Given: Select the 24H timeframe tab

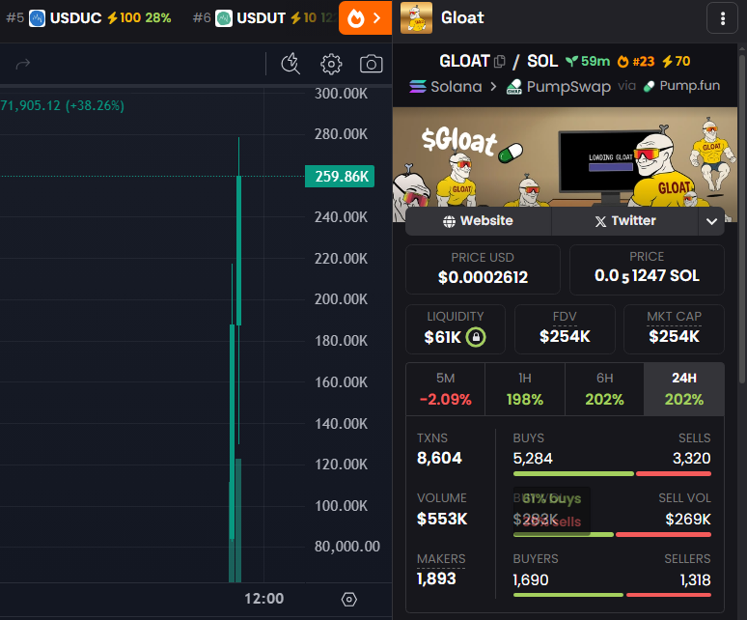Looking at the screenshot, I should coord(684,389).
